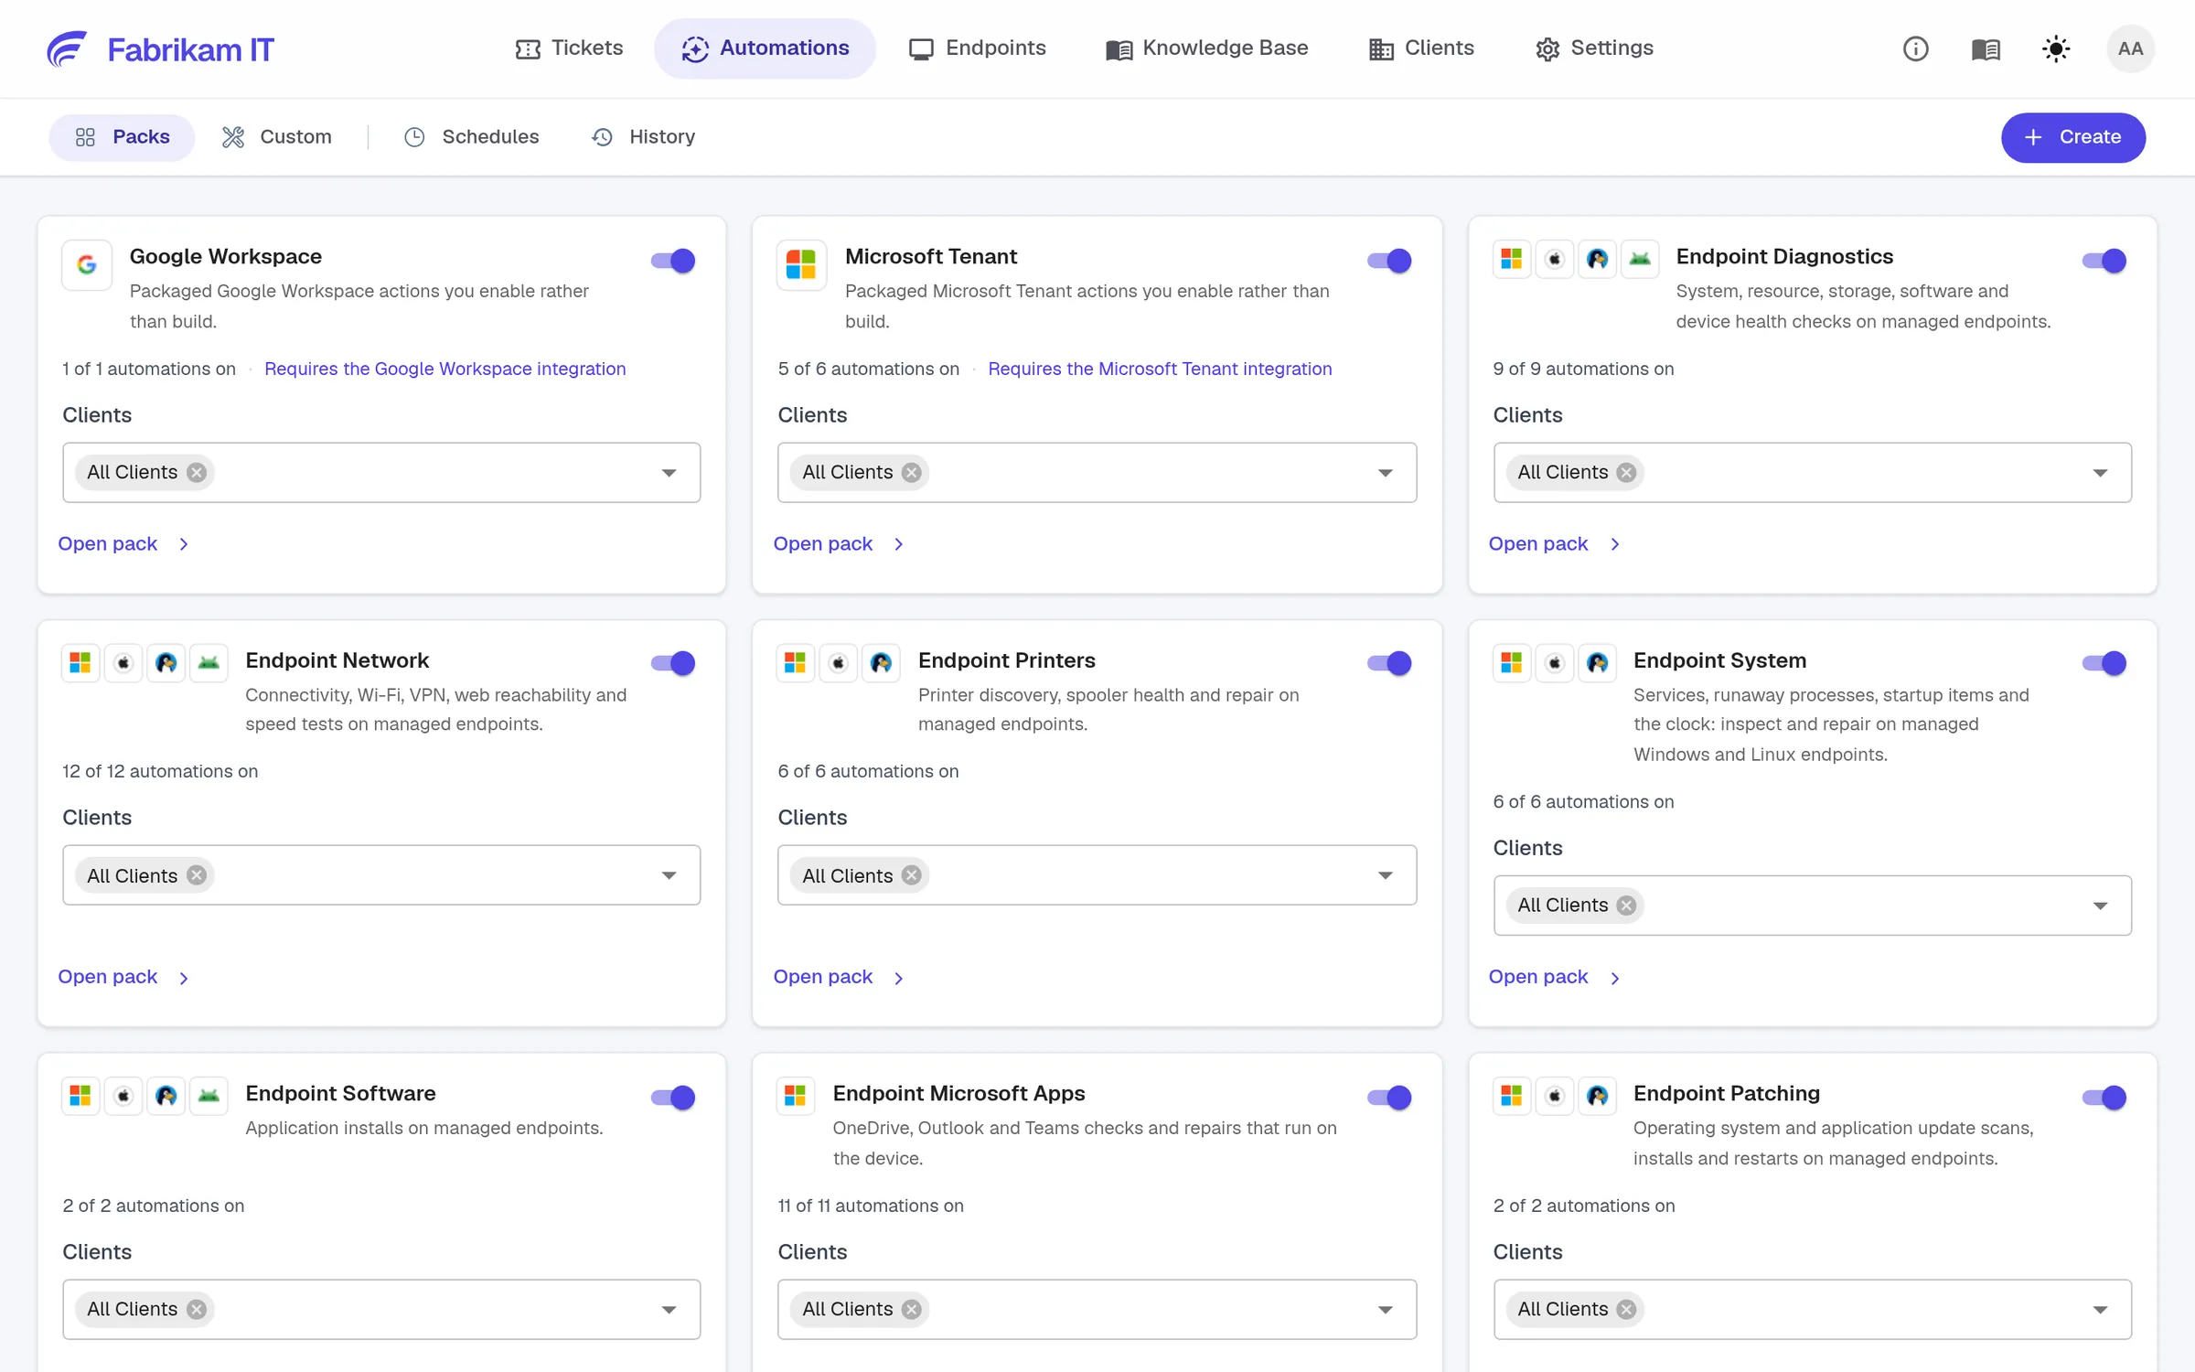Click Linux penguin icon on Endpoint System card

pos(1597,663)
